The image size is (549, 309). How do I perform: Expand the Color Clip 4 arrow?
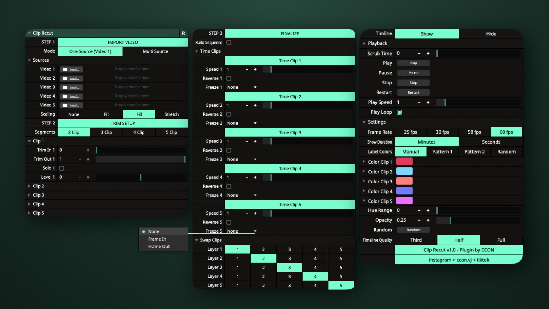(364, 191)
